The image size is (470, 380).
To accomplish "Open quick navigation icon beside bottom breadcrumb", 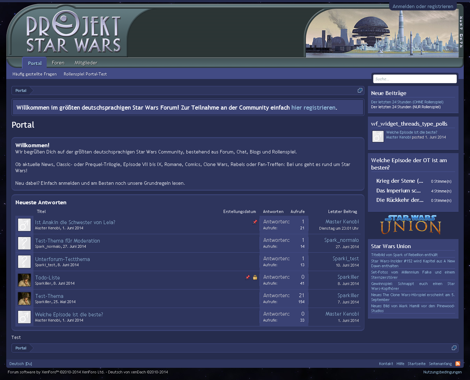I will tap(454, 348).
